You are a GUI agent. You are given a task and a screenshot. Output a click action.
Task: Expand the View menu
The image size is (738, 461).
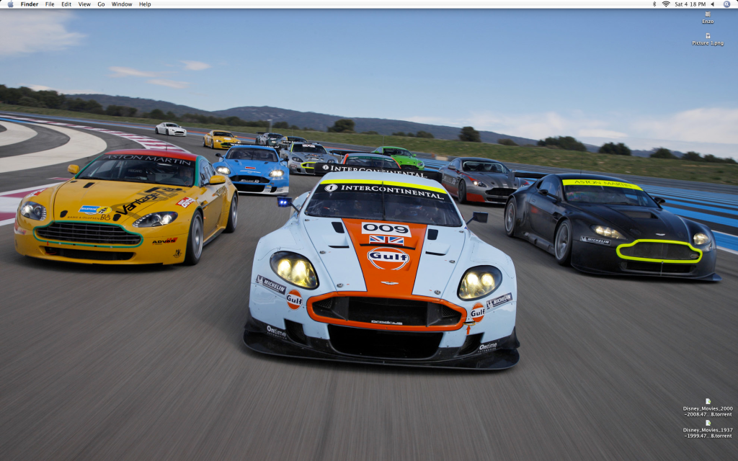[x=84, y=4]
